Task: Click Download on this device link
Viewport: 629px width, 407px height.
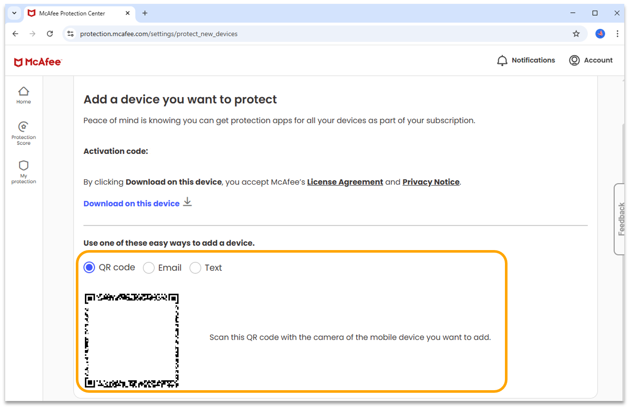Action: [x=131, y=203]
